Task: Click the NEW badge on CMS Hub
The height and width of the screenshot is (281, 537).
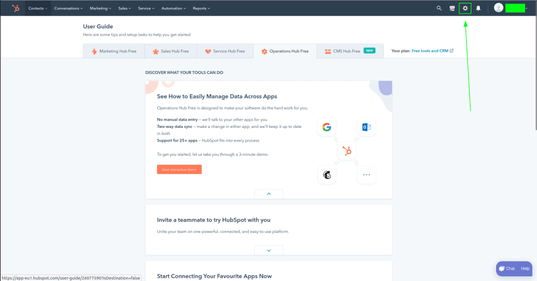Action: point(370,50)
